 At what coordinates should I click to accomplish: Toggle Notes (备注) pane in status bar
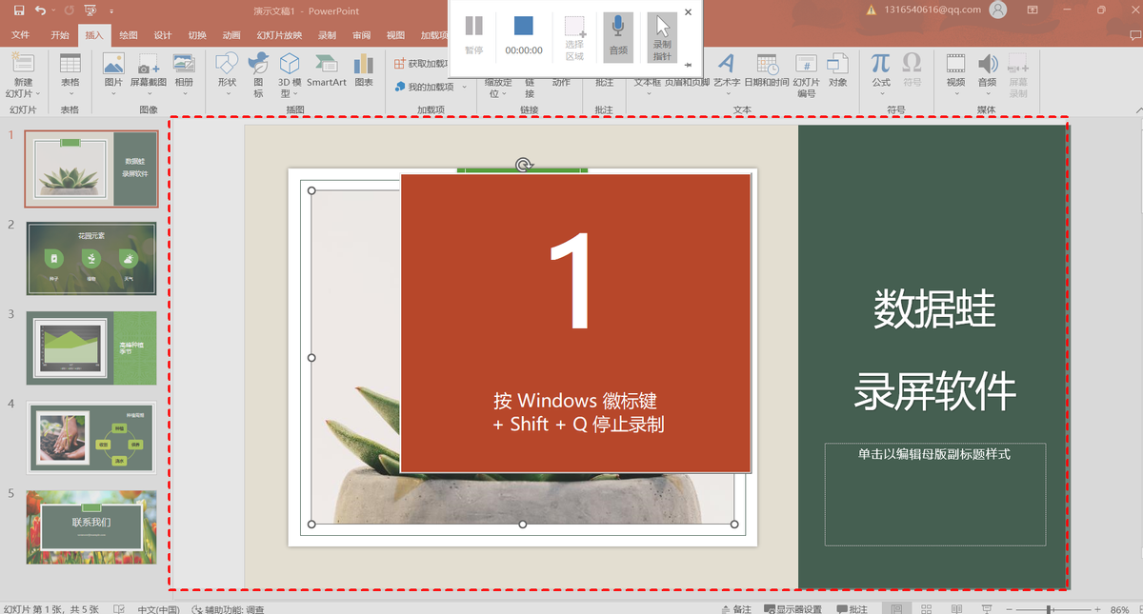(735, 608)
